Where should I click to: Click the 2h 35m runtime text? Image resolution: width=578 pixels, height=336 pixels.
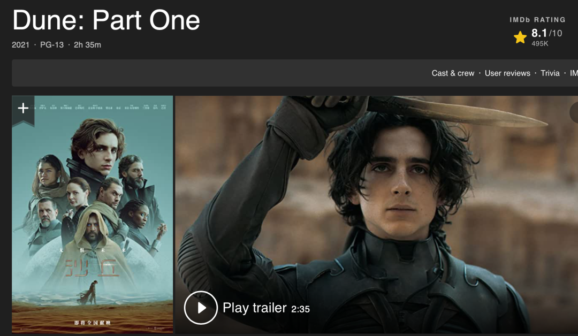coord(87,45)
